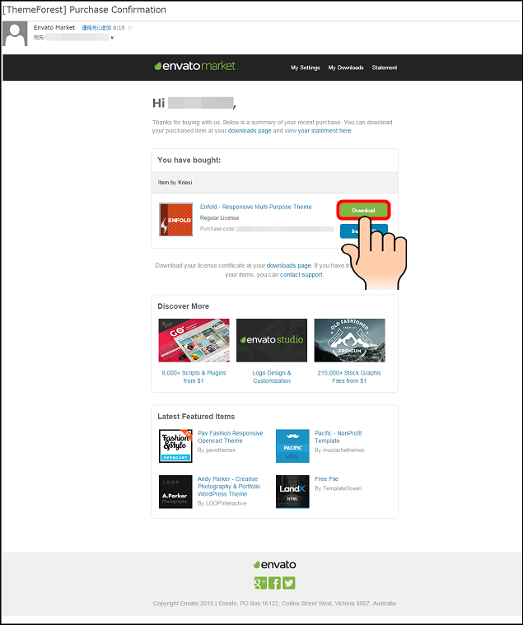Image resolution: width=523 pixels, height=625 pixels.
Task: Click the Enfold theme thumbnail
Action: click(175, 219)
